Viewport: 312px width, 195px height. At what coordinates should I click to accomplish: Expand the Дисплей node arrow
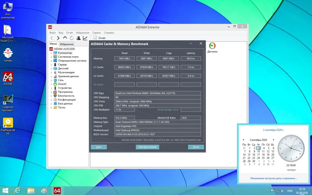pos(51,69)
